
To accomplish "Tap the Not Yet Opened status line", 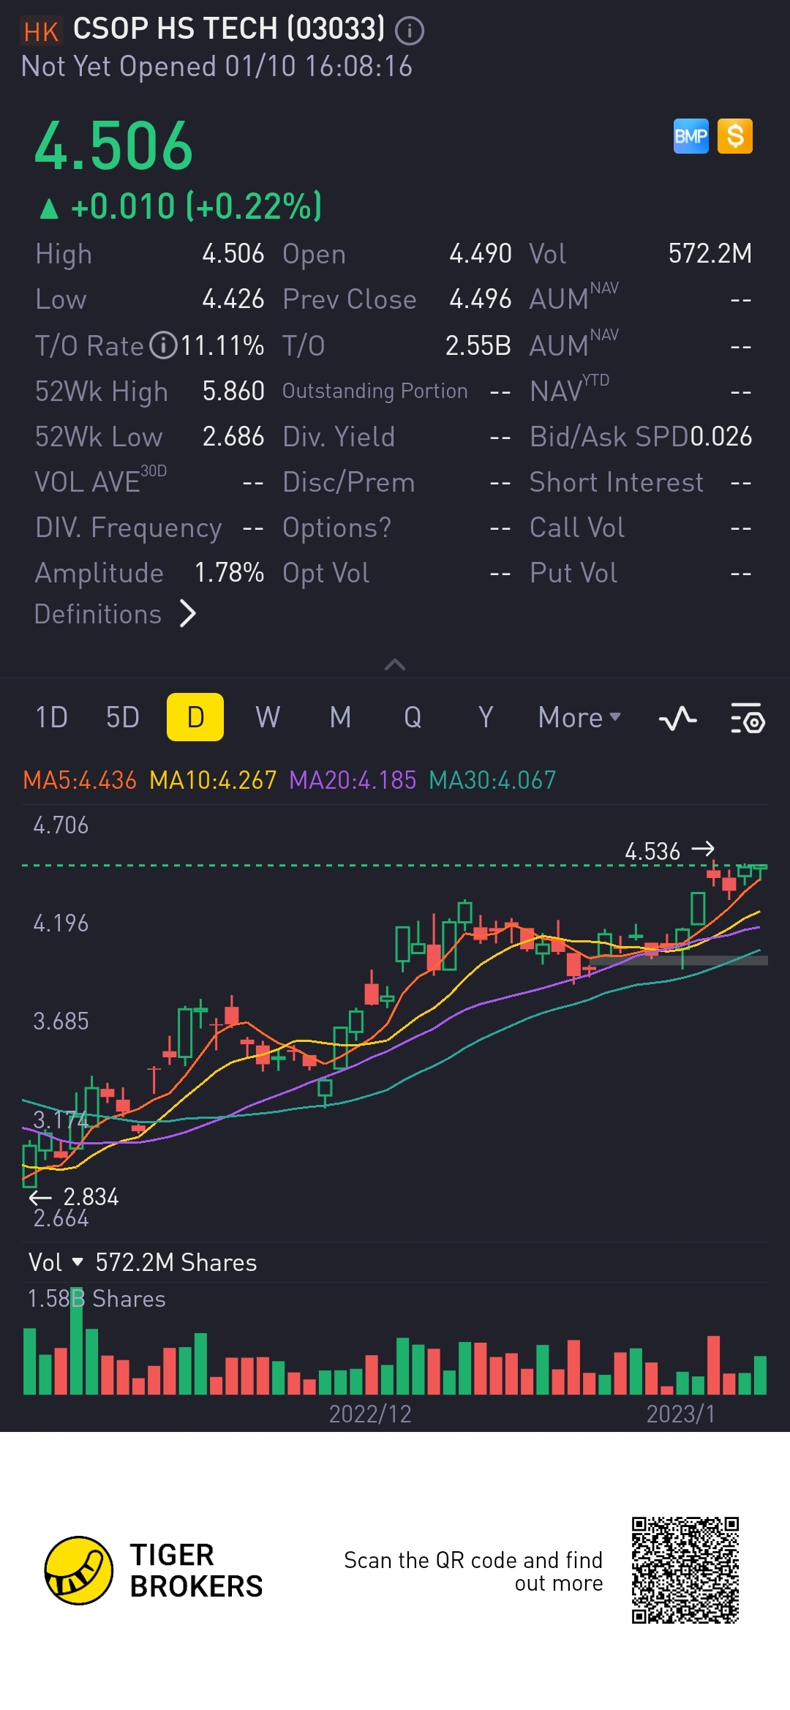I will pos(217,67).
